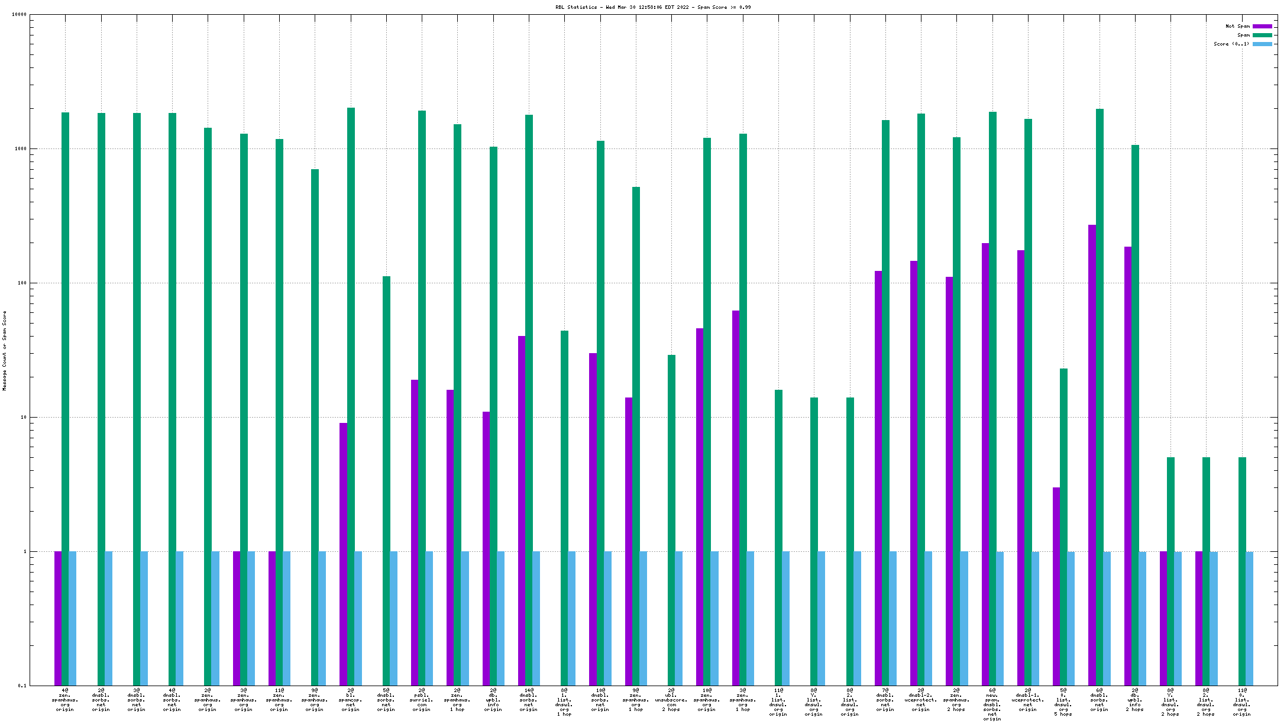1287x724 pixels.
Task: Click the green Spam legend swatch
Action: [1262, 35]
